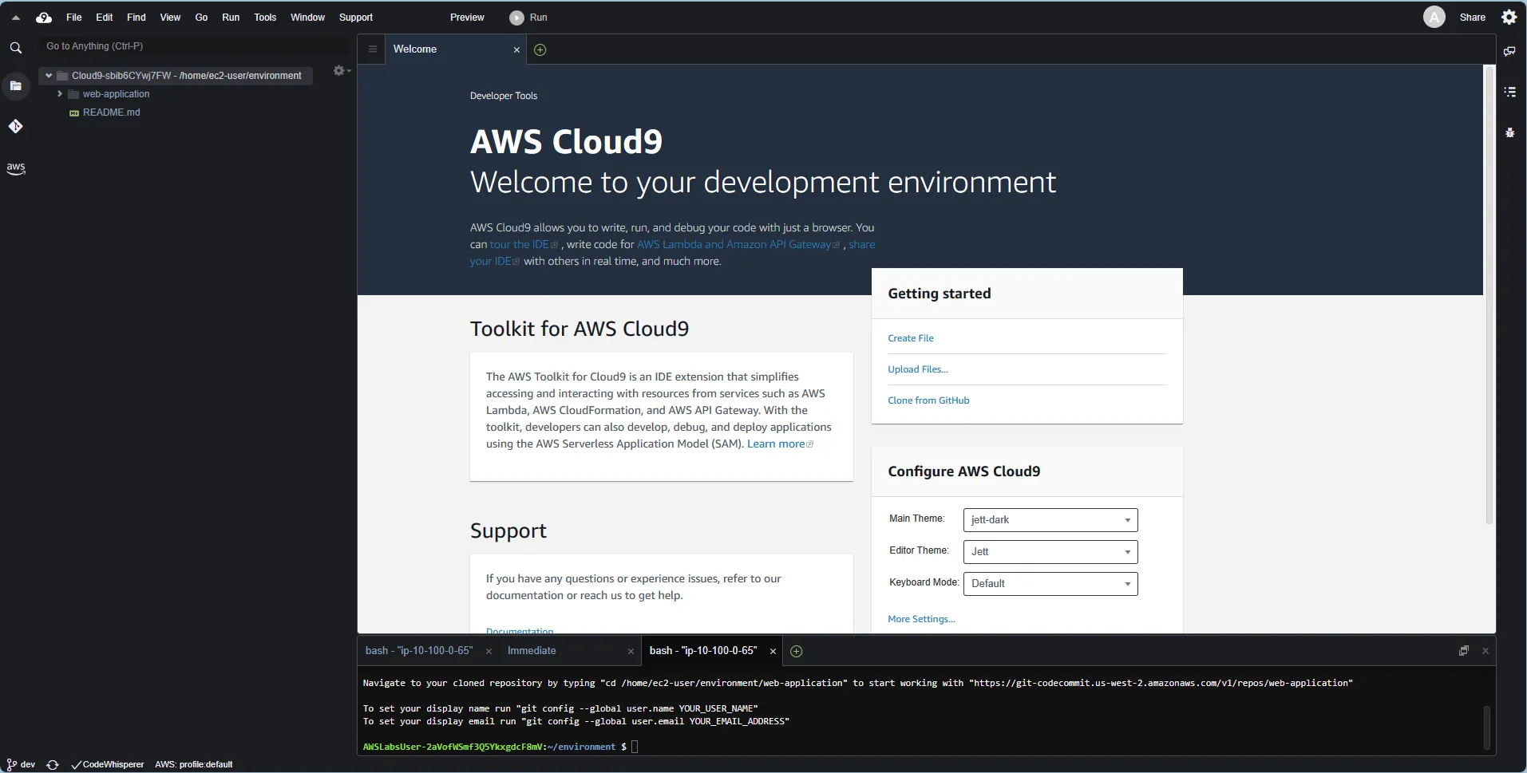Open the search panel magnifier icon
The height and width of the screenshot is (773, 1527).
(15, 48)
